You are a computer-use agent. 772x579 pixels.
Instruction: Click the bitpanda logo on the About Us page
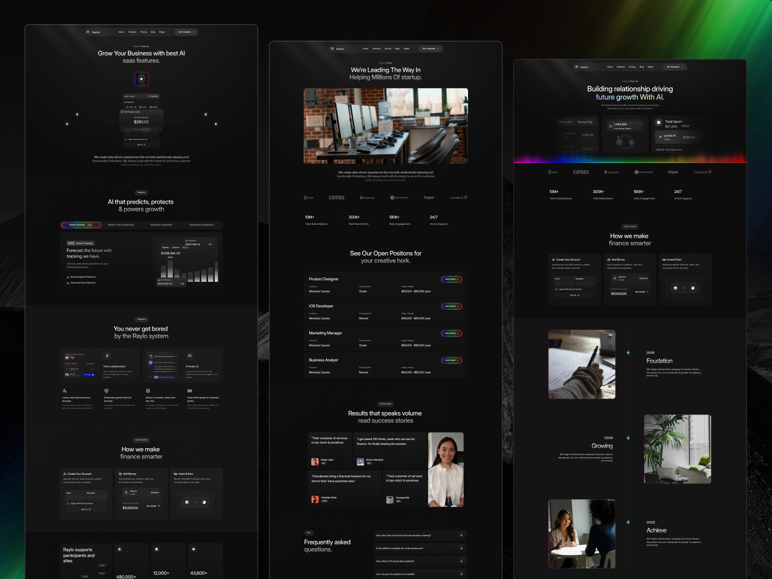[611, 172]
